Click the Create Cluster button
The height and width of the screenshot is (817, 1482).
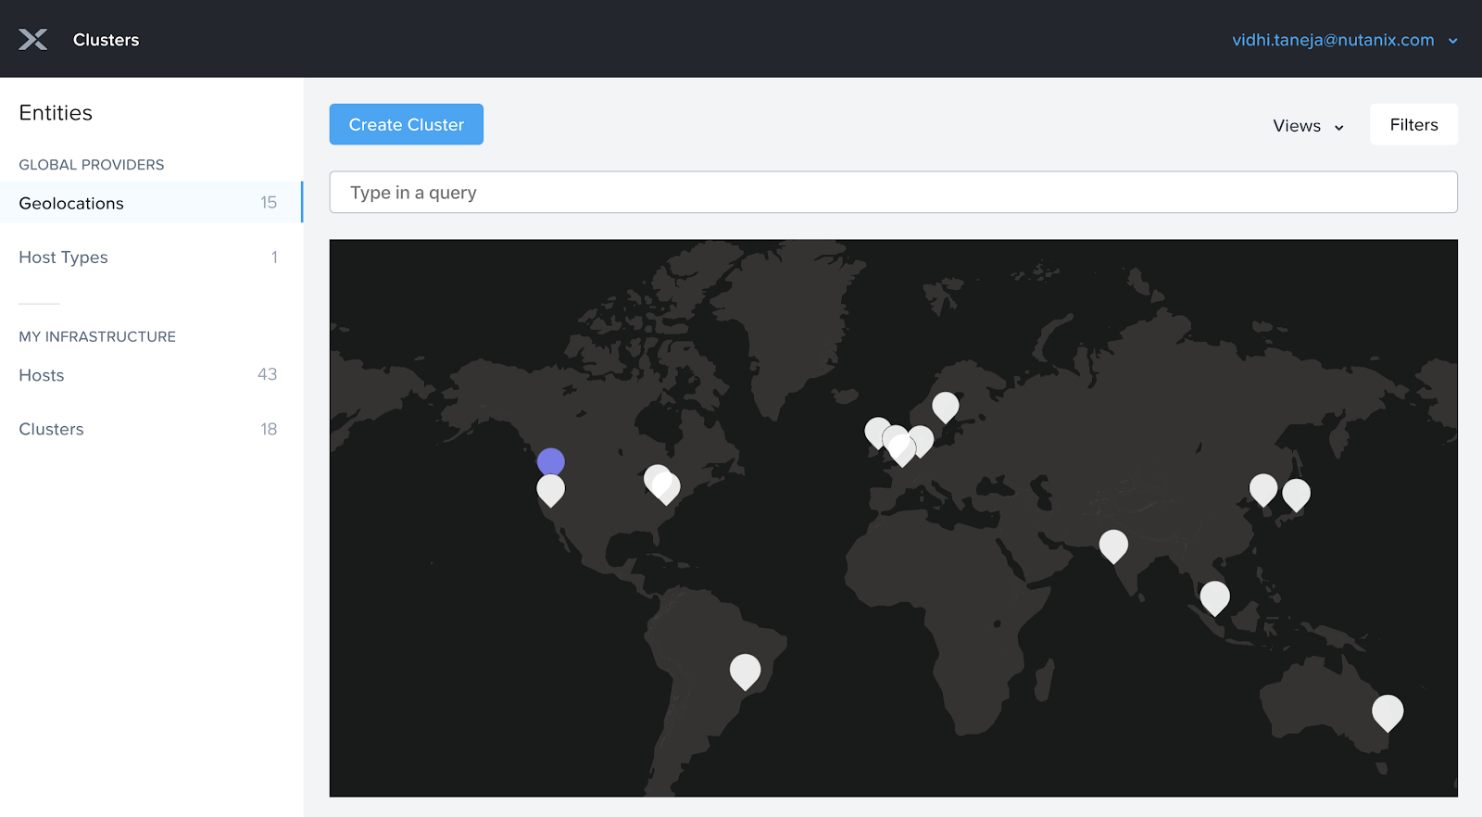406,124
